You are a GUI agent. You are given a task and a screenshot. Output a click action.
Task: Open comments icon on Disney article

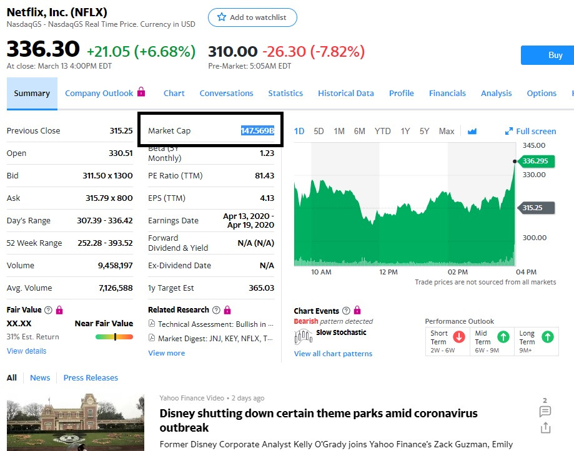pos(545,411)
